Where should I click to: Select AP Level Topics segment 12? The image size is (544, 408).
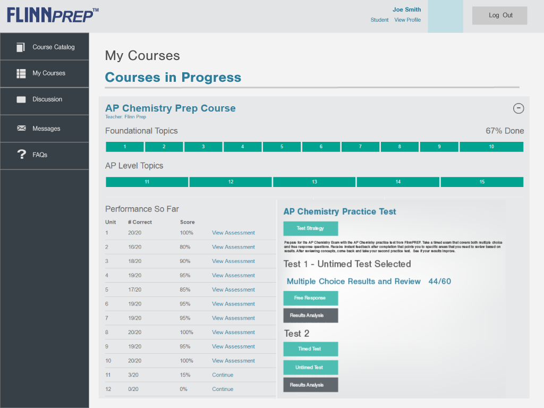point(231,182)
